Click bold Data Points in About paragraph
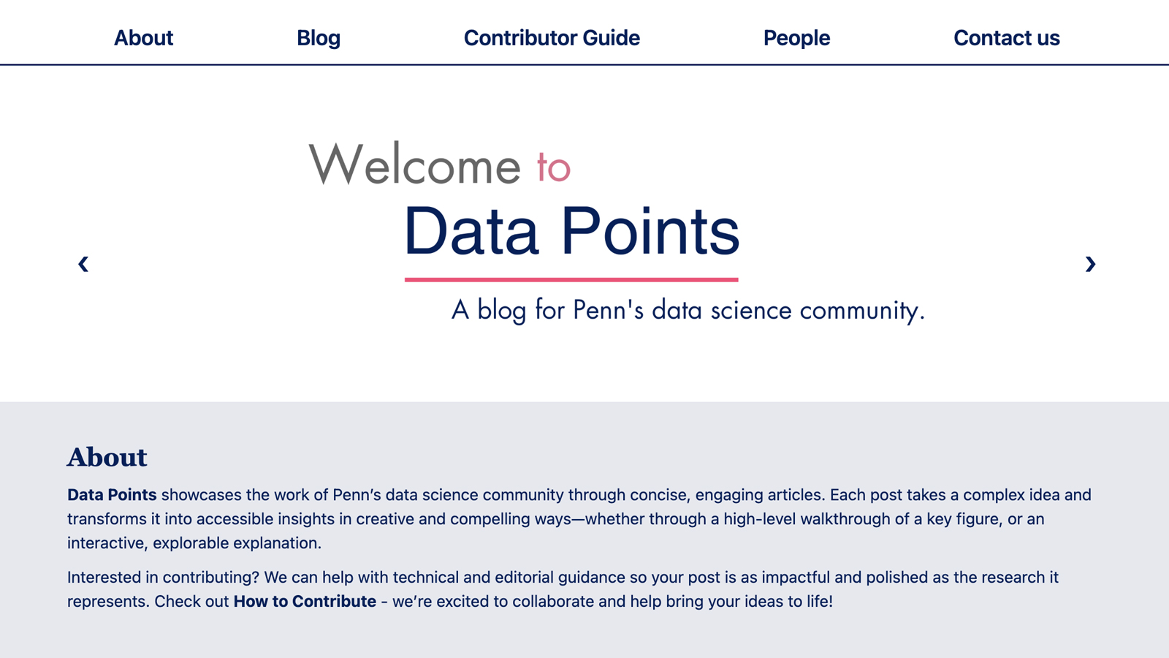This screenshot has height=658, width=1169. pyautogui.click(x=112, y=495)
